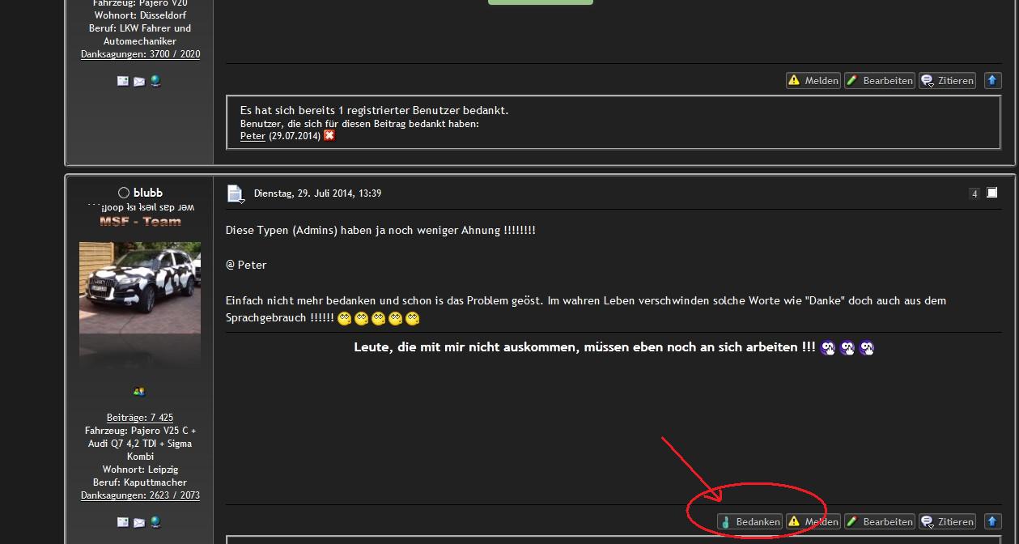
Task: Click the Bedanken thank-you button on blubb's post
Action: tap(749, 522)
